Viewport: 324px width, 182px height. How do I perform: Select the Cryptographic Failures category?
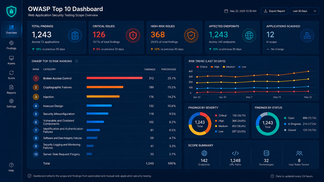57,87
